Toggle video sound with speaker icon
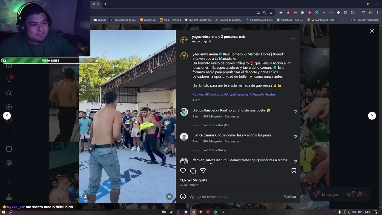382x215 pixels. tap(169, 196)
